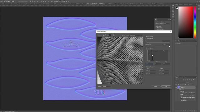Switch to the Channels tab

(181, 77)
